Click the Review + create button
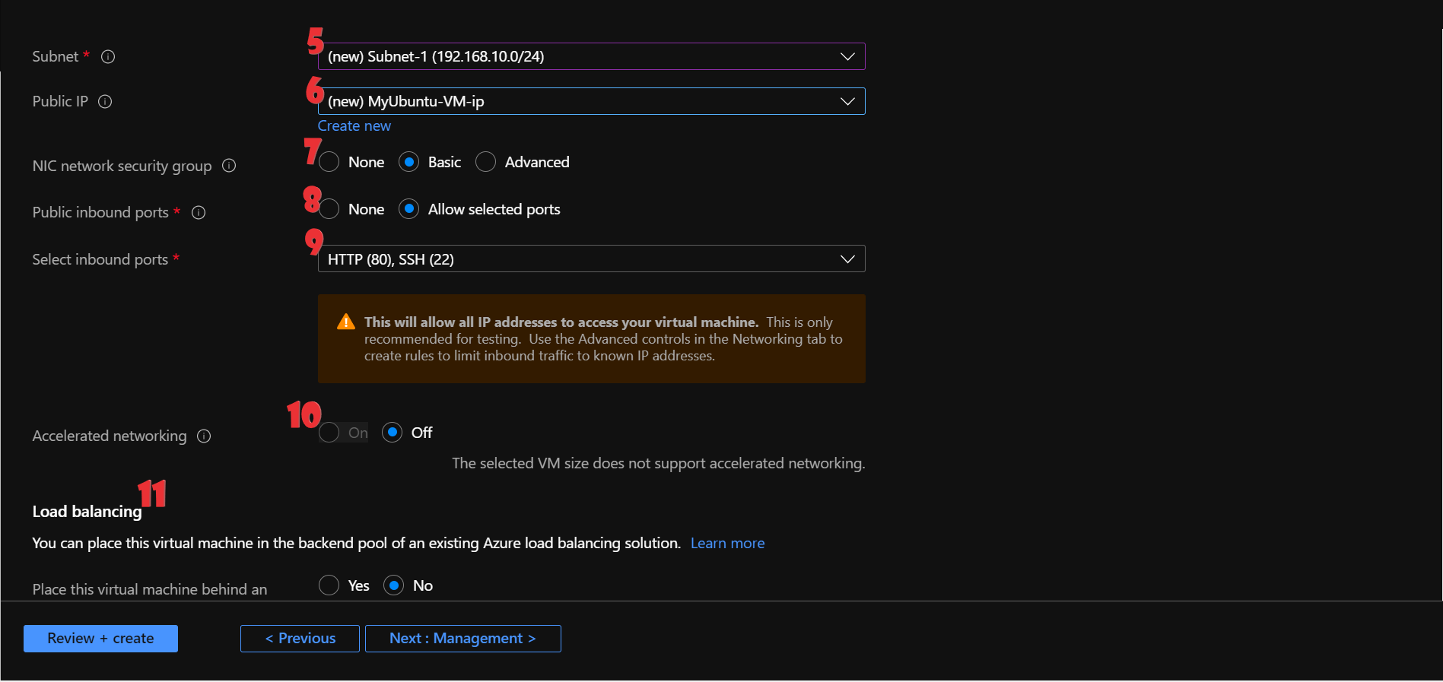Screen dimensions: 1443x682 pos(100,639)
